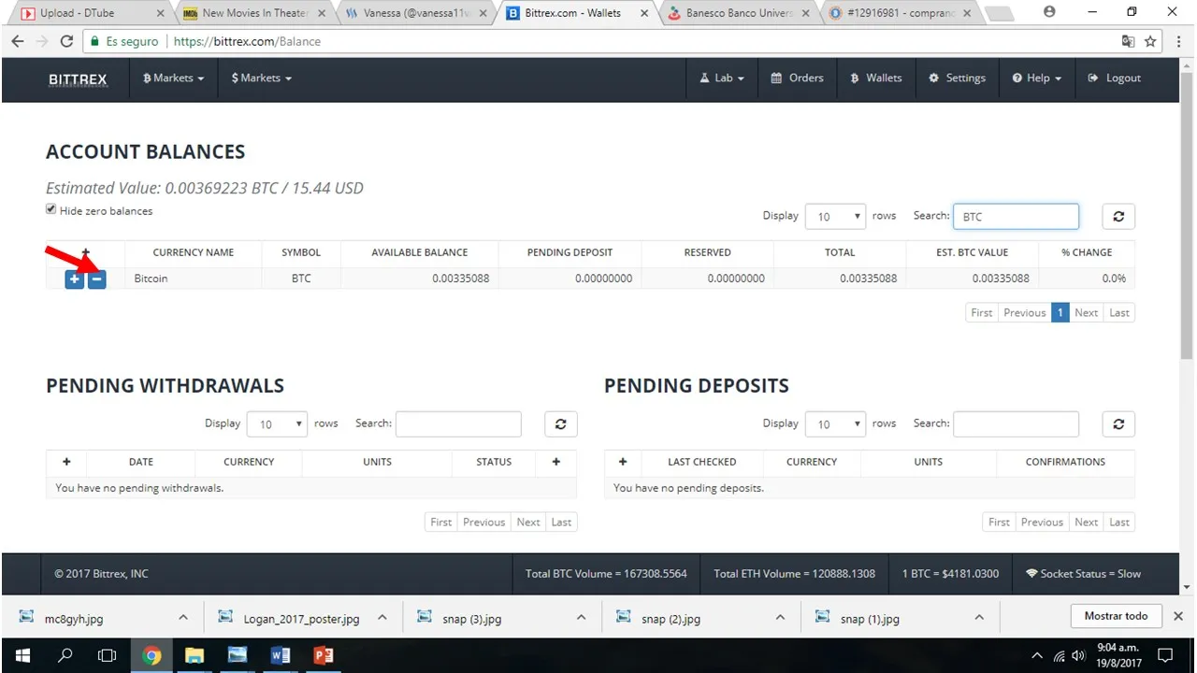The width and height of the screenshot is (1197, 673).
Task: Click Next in Account Balances pagination
Action: pyautogui.click(x=1086, y=313)
